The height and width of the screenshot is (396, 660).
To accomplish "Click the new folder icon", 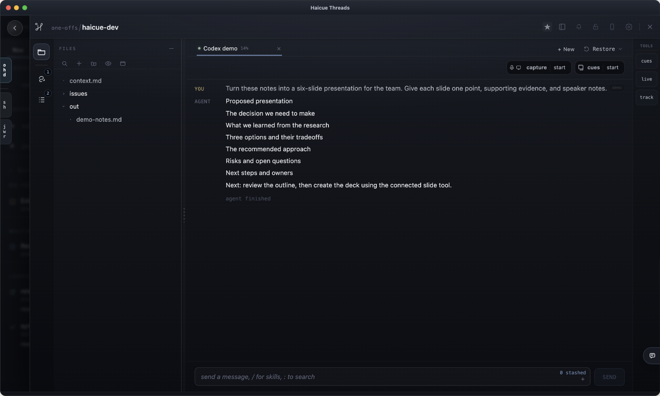I will (x=94, y=63).
